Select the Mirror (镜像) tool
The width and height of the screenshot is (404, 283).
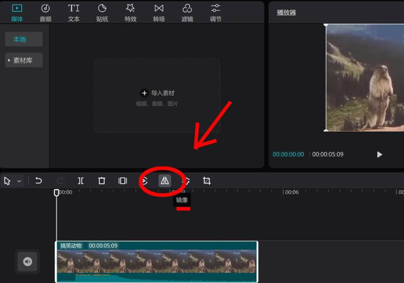(x=165, y=181)
